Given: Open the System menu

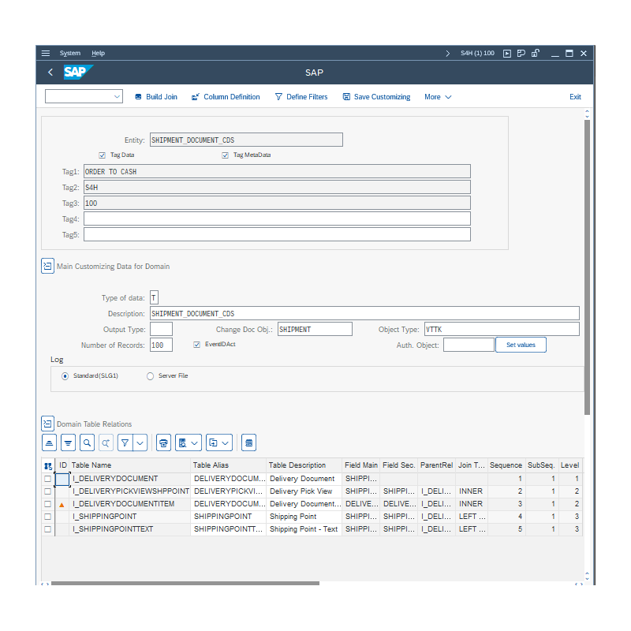Looking at the screenshot, I should pyautogui.click(x=70, y=53).
